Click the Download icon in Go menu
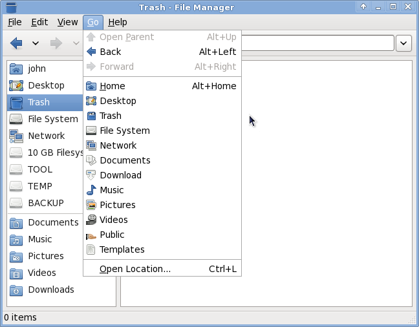Image resolution: width=419 pixels, height=327 pixels. point(91,175)
